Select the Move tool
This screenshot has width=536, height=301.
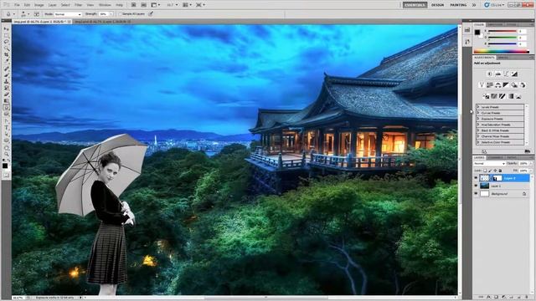[x=6, y=29]
